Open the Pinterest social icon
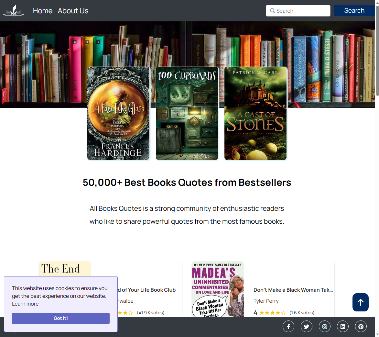The height and width of the screenshot is (337, 379). [361, 327]
